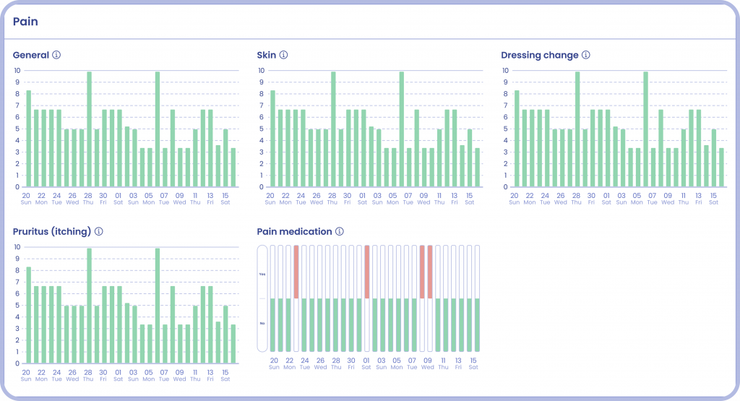Click the 20 Sun bar in Pruritus chart
Screen dimensions: 740x401
[28, 315]
